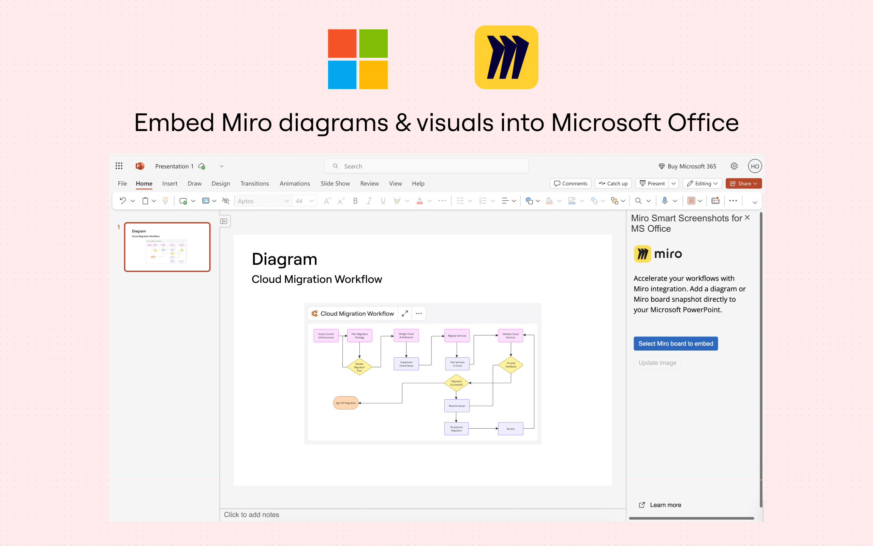Click the Paste clipboard icon
Viewport: 873px width, 546px height.
click(145, 201)
